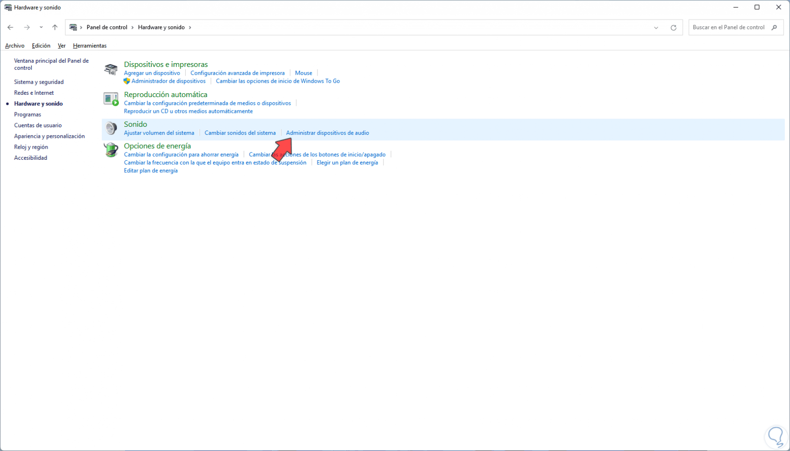Click Elegir un plan de energía

pos(347,163)
